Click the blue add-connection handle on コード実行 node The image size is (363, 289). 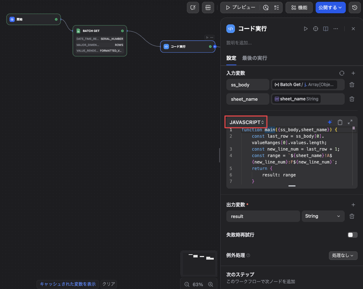coord(215,47)
